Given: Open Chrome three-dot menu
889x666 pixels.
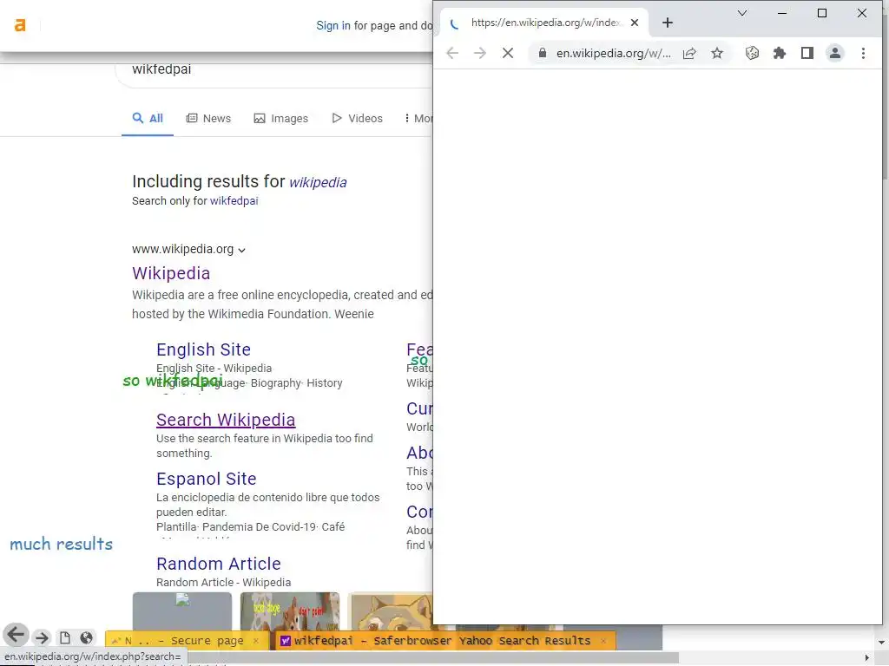Looking at the screenshot, I should tap(863, 53).
